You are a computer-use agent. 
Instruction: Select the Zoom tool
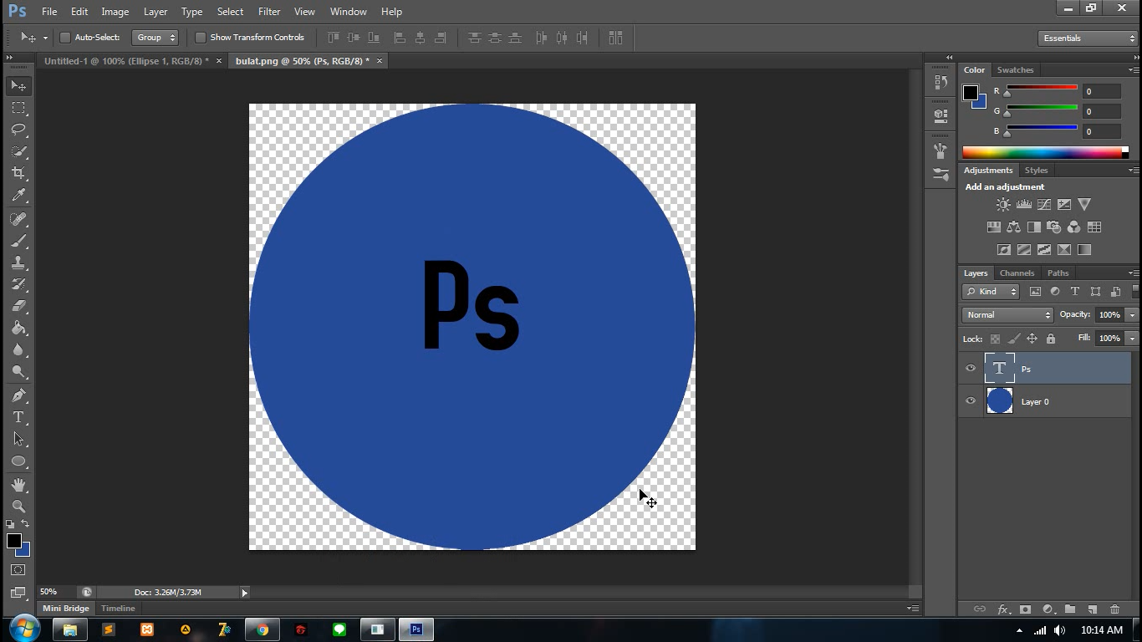click(x=18, y=507)
